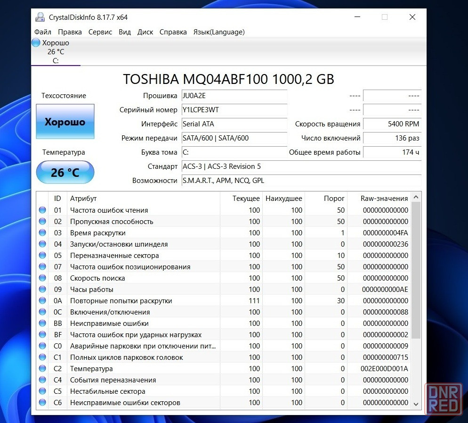Click status orb of attribute C1 row
The width and height of the screenshot is (468, 423).
pyautogui.click(x=42, y=357)
